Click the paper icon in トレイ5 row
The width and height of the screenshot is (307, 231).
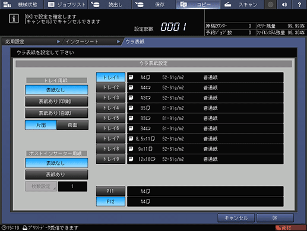pos(131,118)
